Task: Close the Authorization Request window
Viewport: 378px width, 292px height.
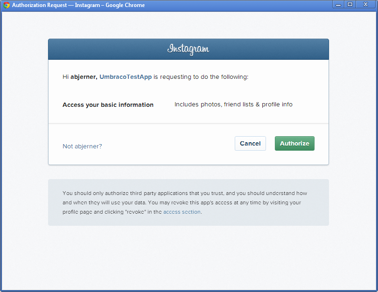Action: click(x=365, y=5)
